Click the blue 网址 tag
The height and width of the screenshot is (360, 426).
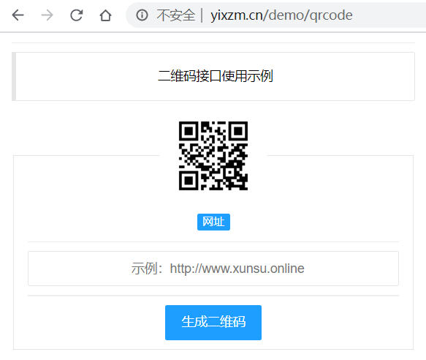click(x=213, y=222)
